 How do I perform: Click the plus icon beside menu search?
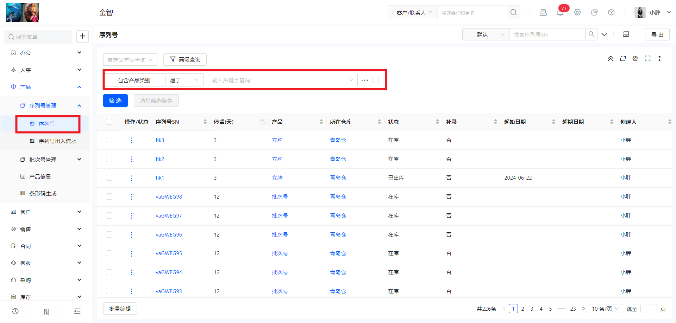(82, 36)
